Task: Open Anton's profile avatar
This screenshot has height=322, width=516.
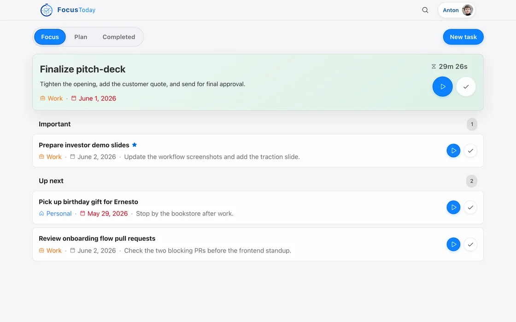Action: click(x=467, y=10)
